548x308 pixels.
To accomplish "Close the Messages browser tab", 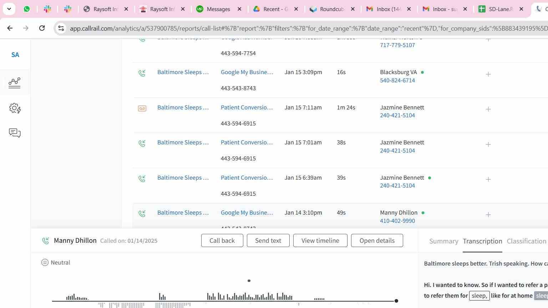I will (239, 9).
